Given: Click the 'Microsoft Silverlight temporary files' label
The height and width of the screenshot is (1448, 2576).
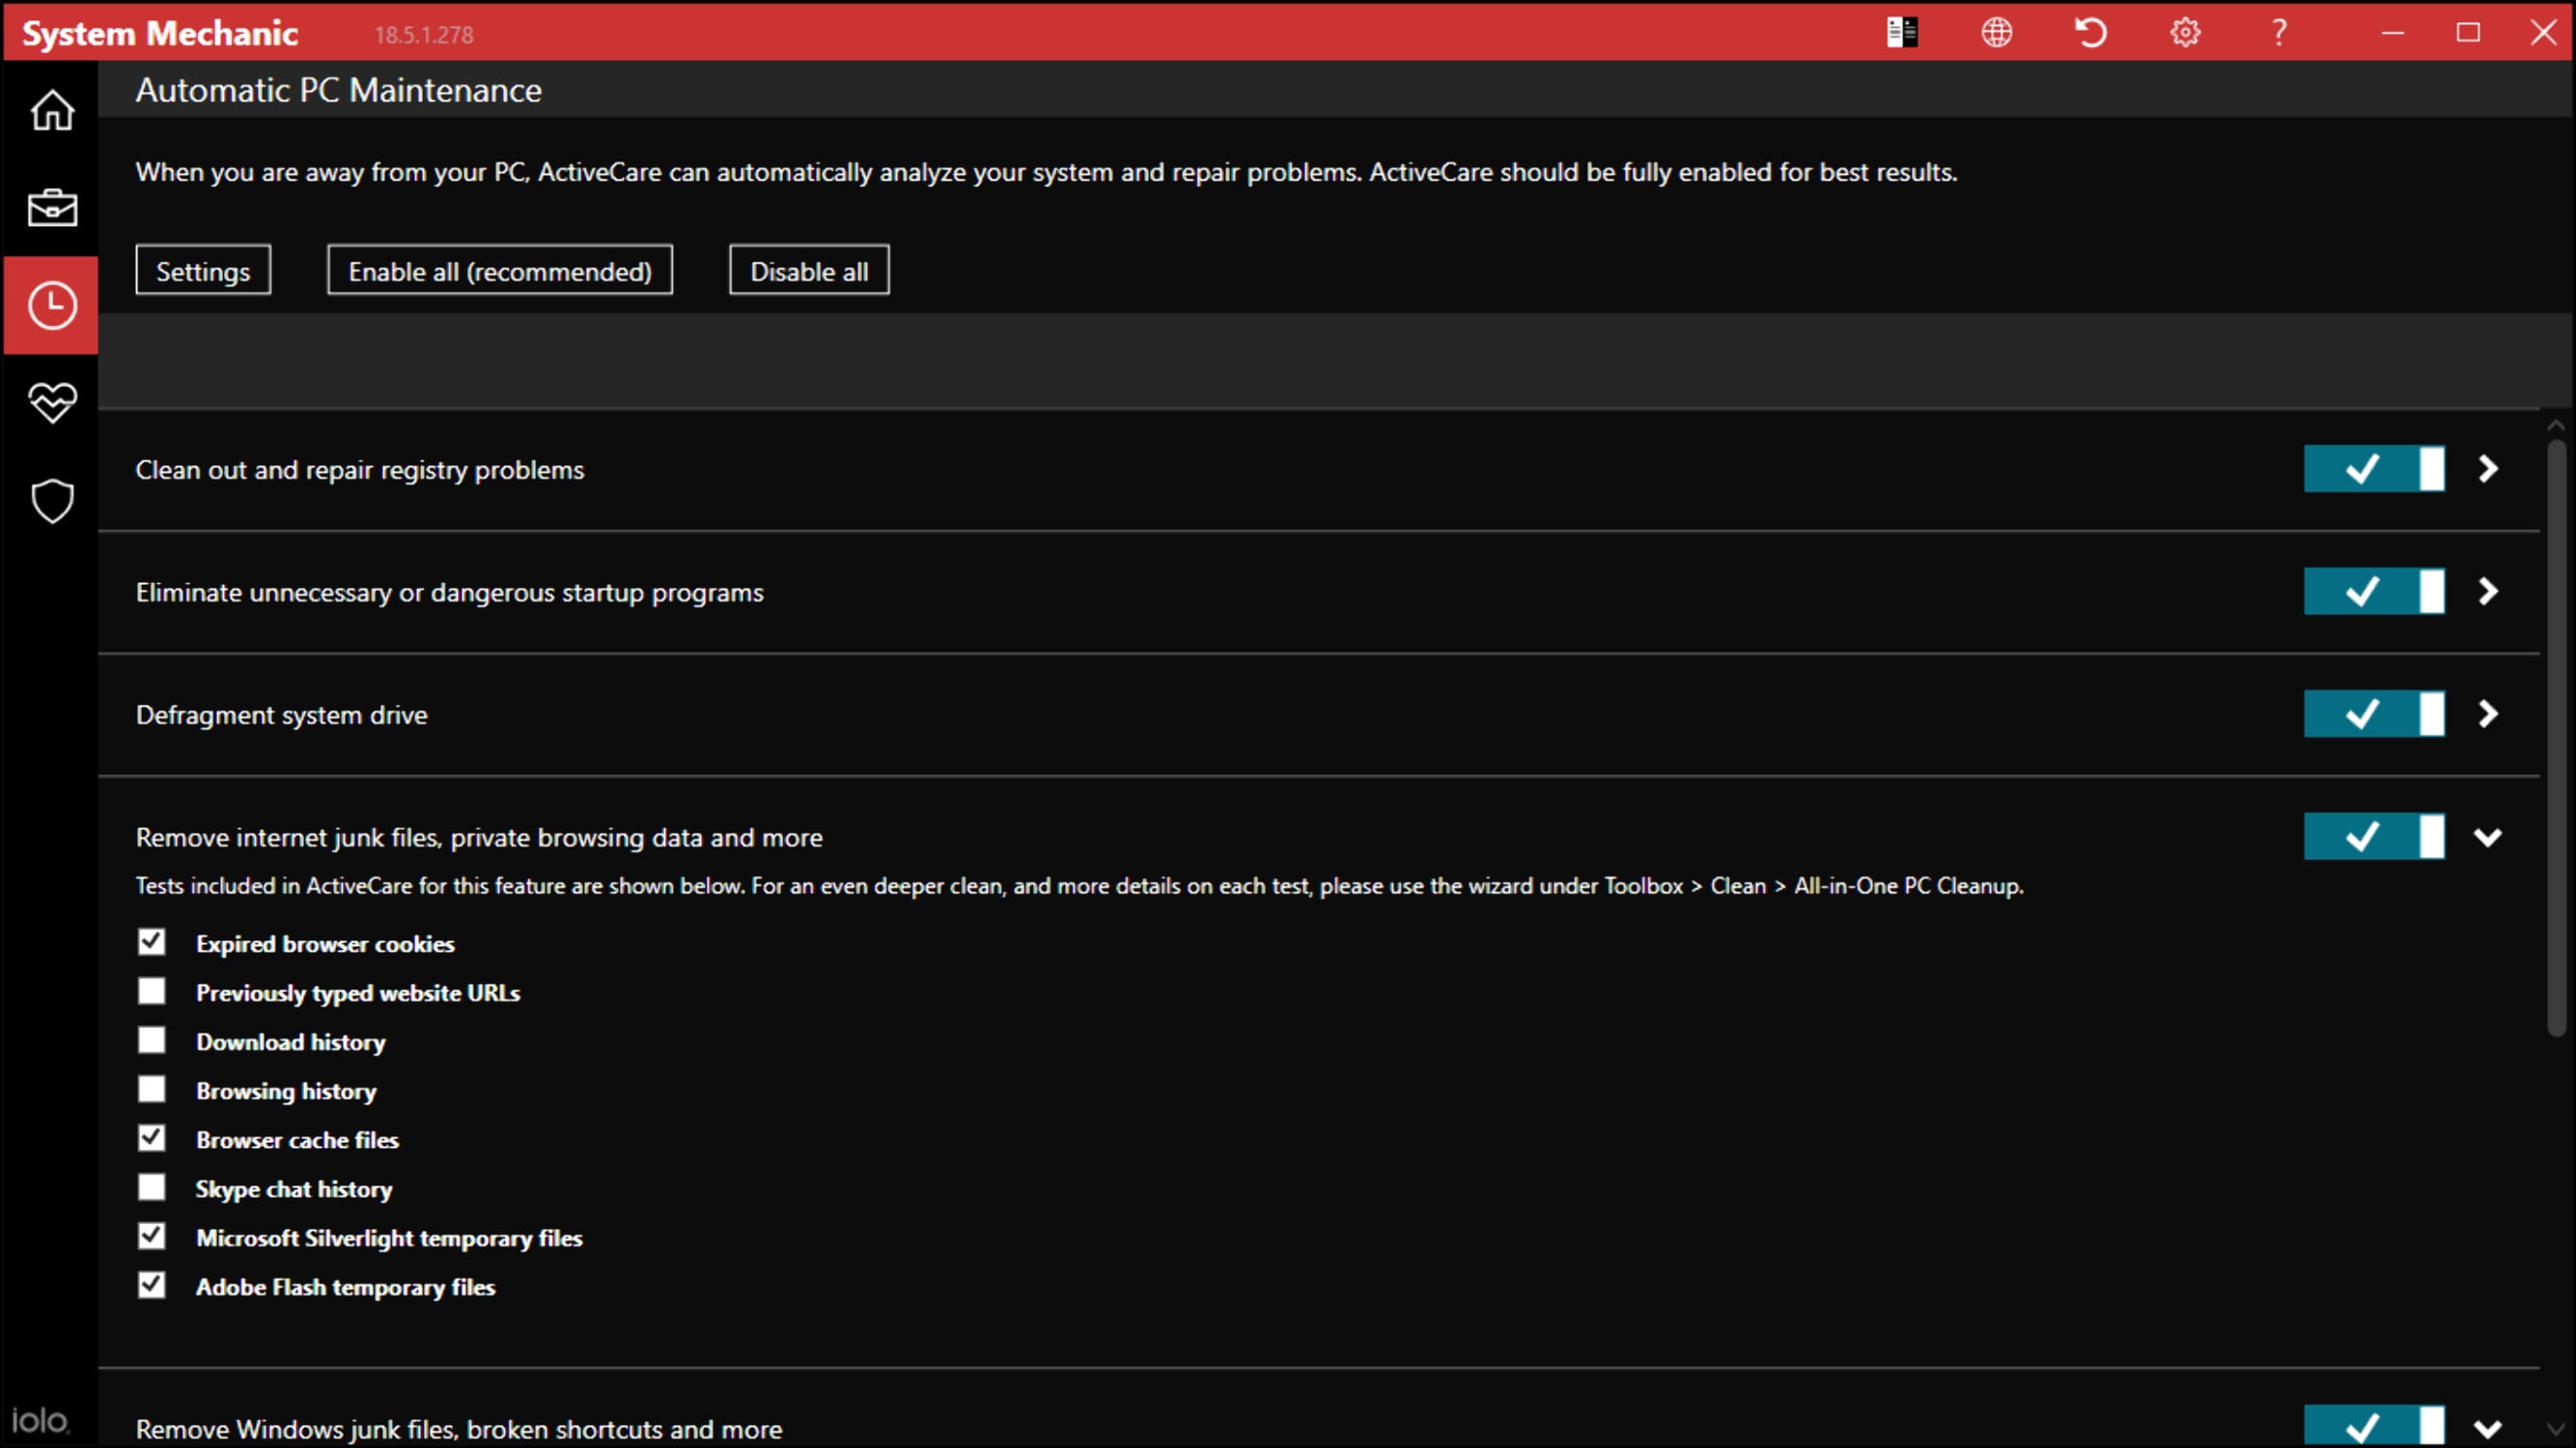Looking at the screenshot, I should click(389, 1238).
